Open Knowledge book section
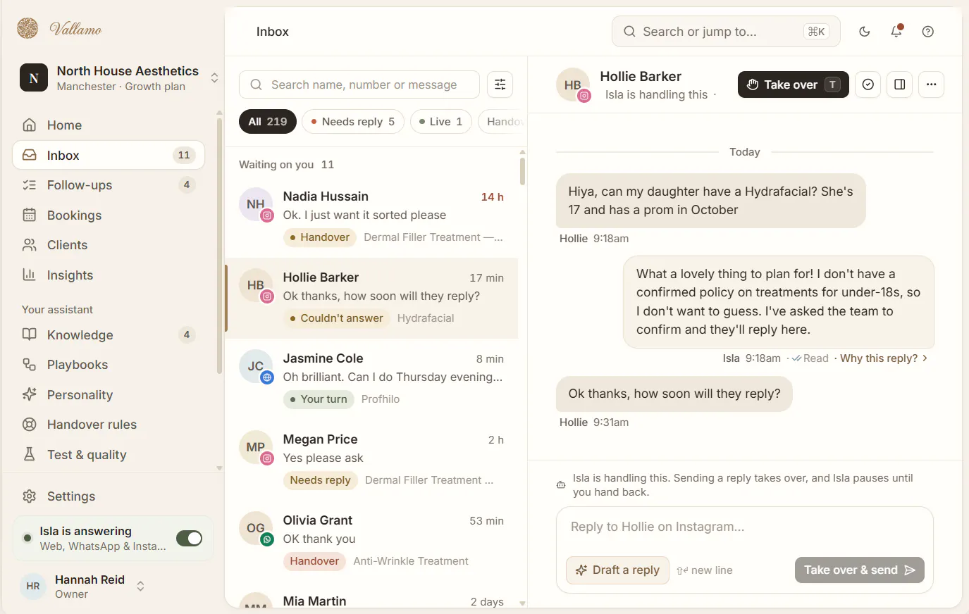The width and height of the screenshot is (969, 614). pyautogui.click(x=109, y=335)
